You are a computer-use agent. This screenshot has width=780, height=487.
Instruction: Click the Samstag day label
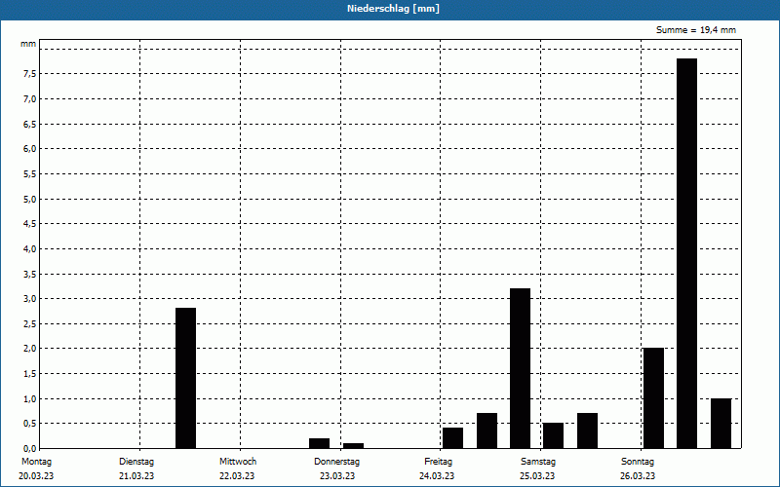coord(538,462)
